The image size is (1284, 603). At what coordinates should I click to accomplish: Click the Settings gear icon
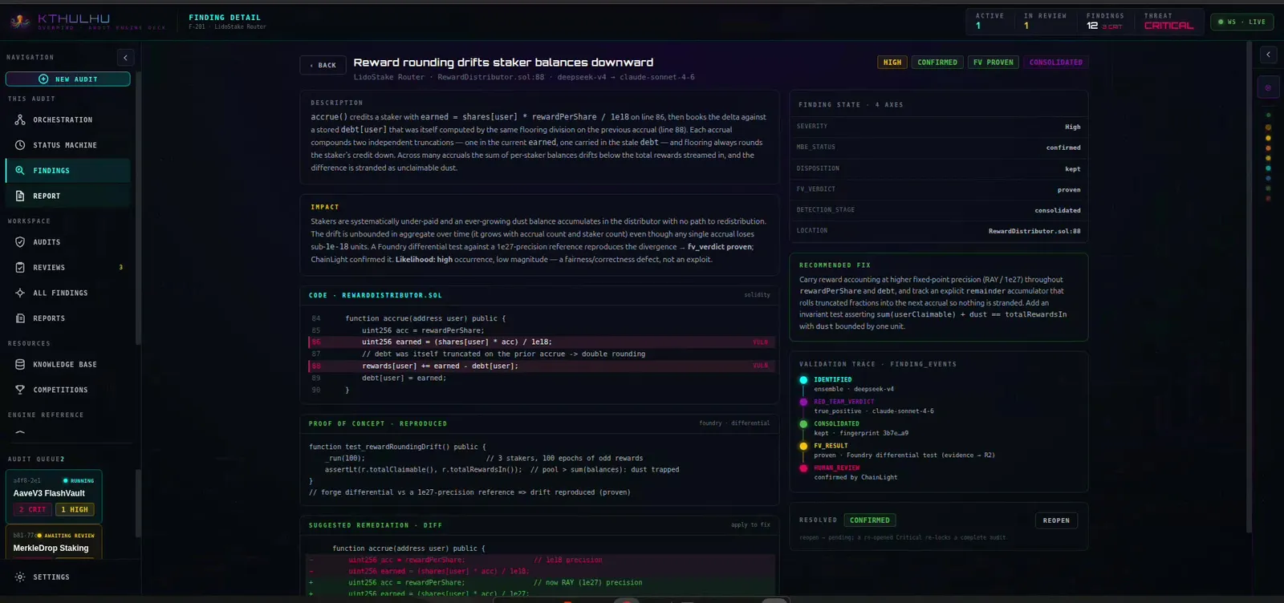point(20,577)
